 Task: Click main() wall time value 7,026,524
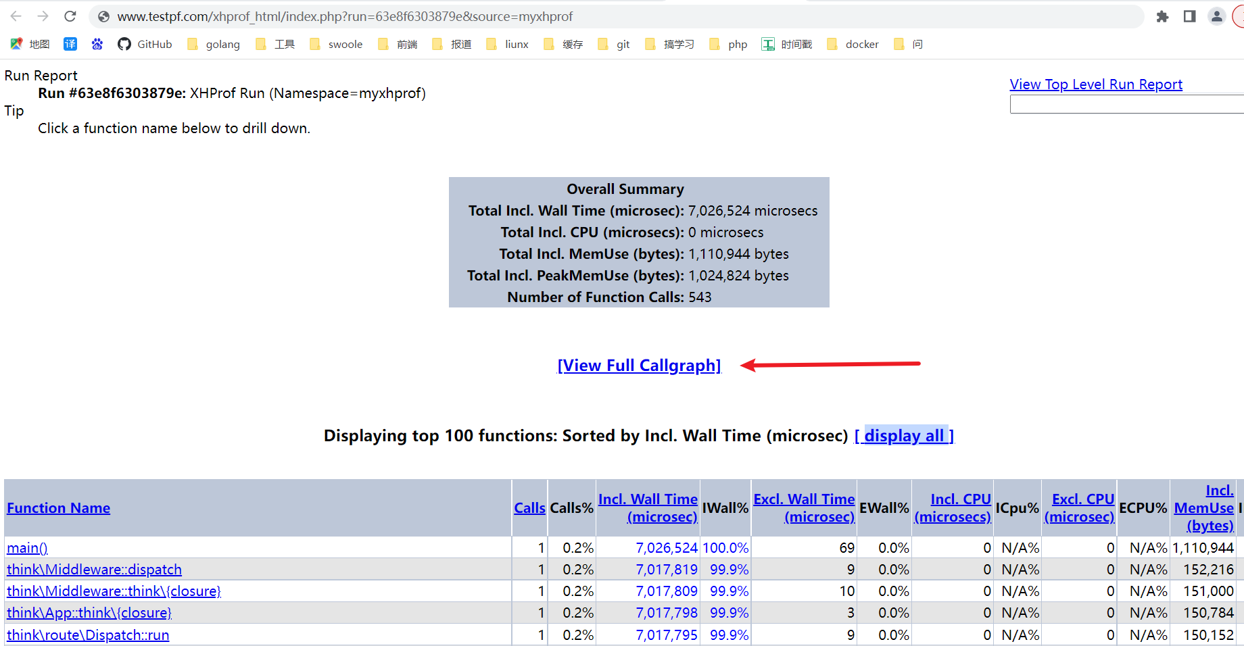pos(667,548)
